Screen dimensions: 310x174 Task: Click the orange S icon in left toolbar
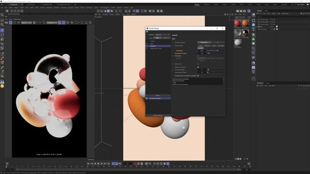(x=2, y=86)
